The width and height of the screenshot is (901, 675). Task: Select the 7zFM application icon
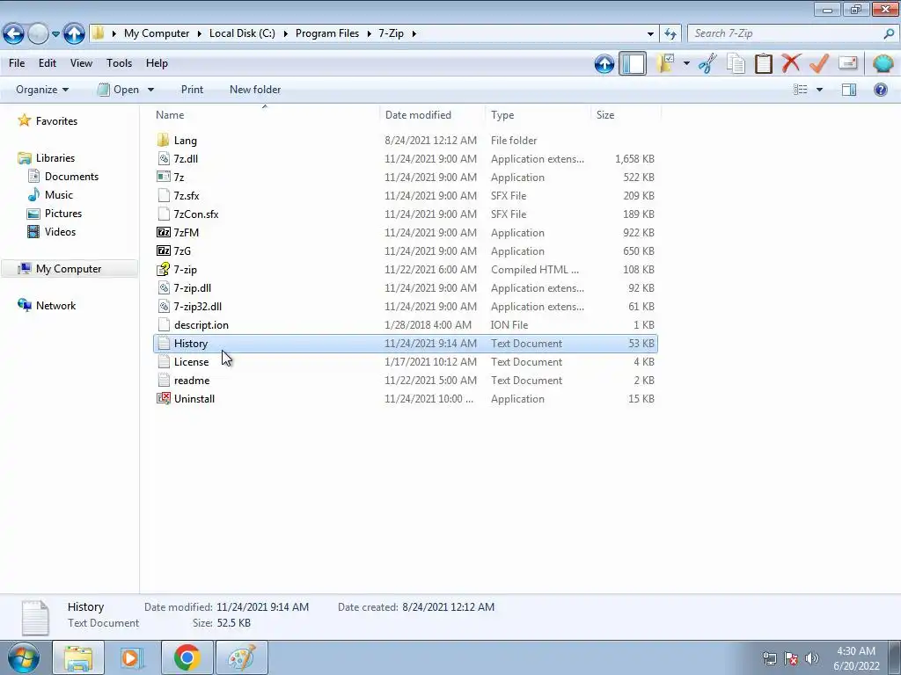coord(164,232)
